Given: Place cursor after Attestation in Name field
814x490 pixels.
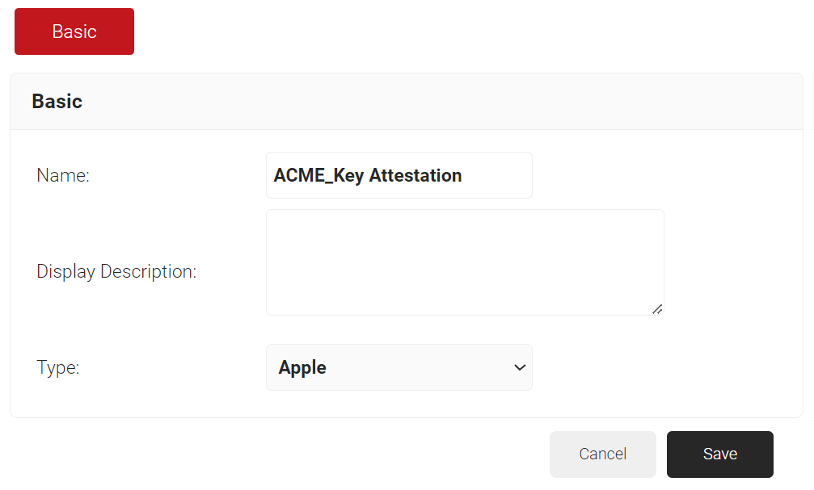Looking at the screenshot, I should tap(463, 175).
